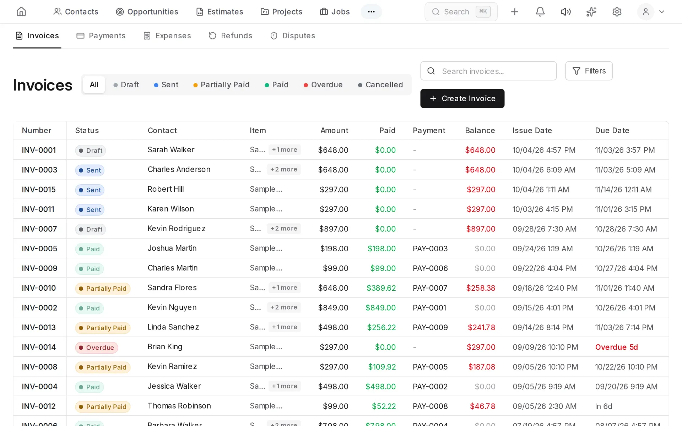Filter invoices by Draft status

pyautogui.click(x=126, y=85)
